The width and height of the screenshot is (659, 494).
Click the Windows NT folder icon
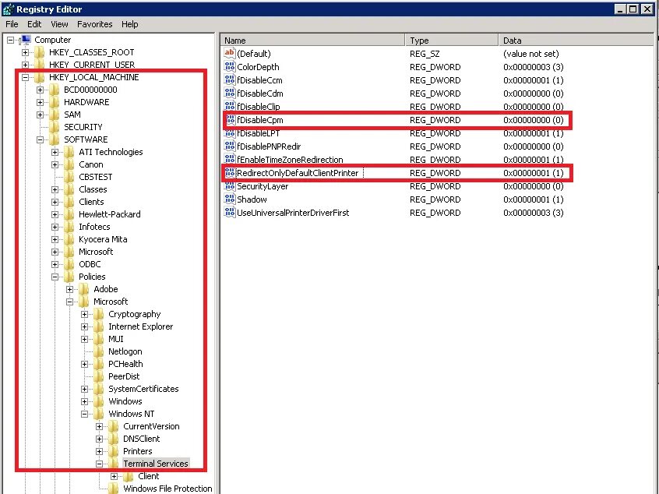(99, 414)
